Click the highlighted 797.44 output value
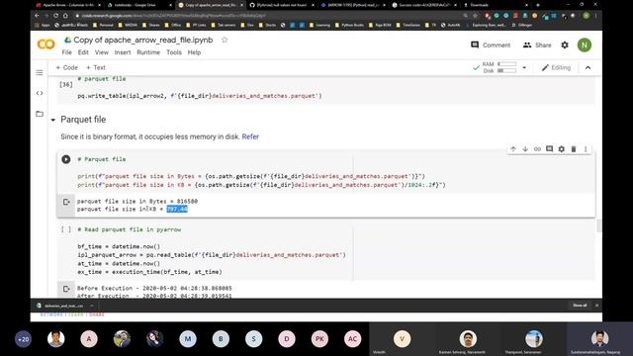 click(177, 209)
